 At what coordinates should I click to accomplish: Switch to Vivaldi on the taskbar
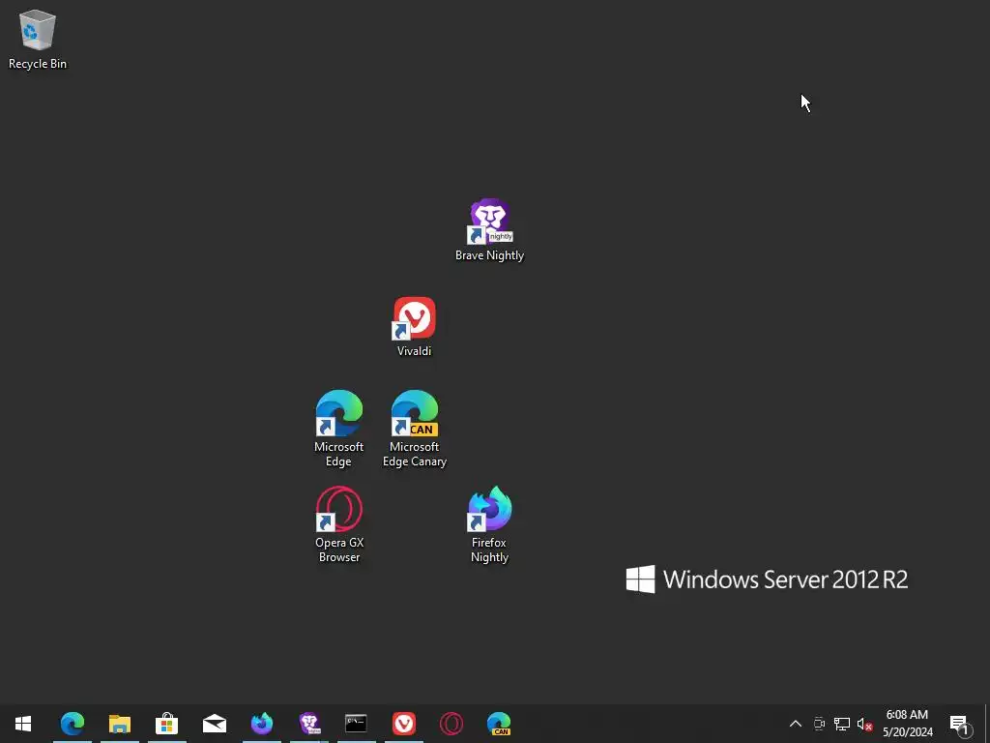404,724
